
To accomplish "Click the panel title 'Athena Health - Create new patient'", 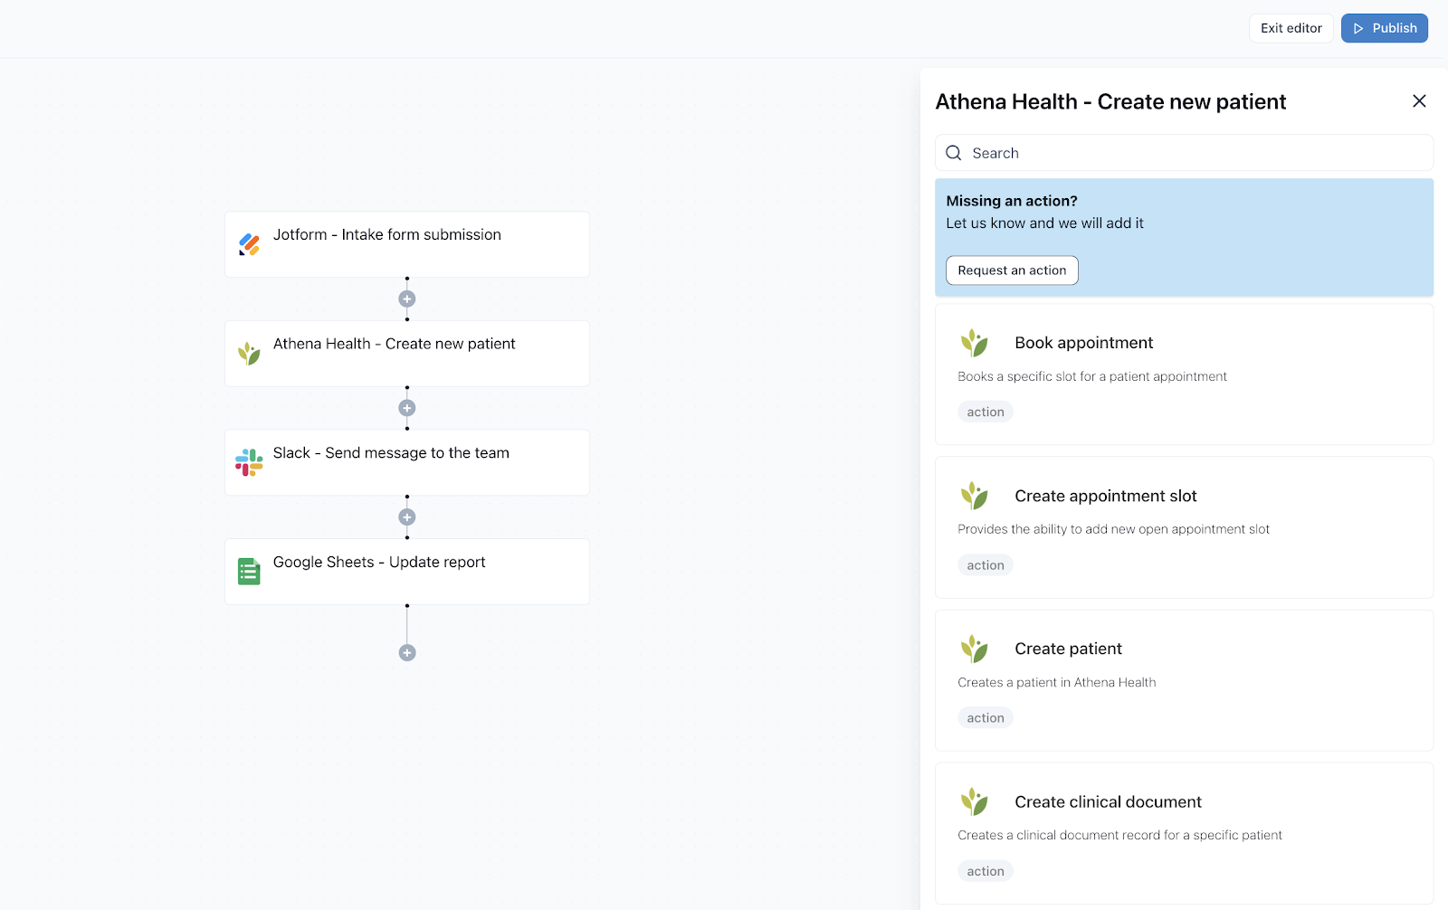I will [1110, 101].
